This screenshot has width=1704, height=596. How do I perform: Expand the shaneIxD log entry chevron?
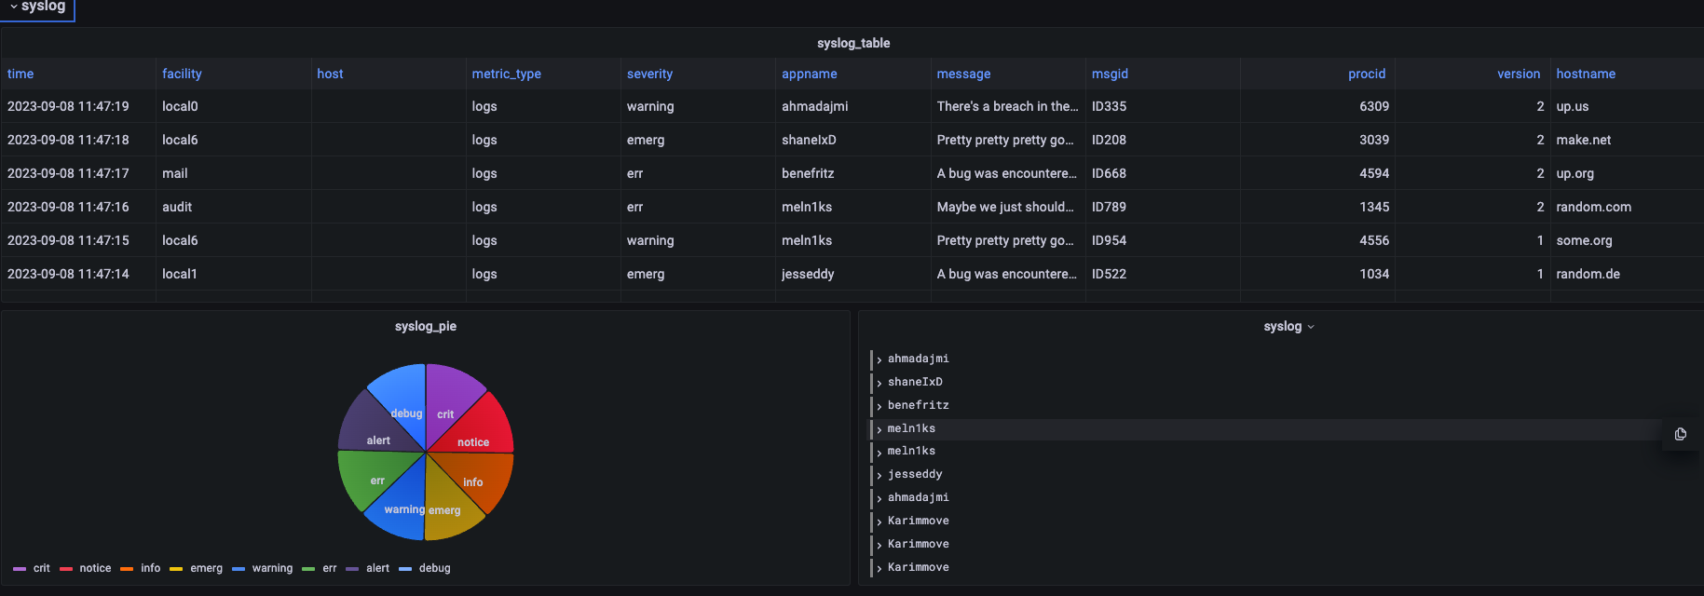[879, 383]
